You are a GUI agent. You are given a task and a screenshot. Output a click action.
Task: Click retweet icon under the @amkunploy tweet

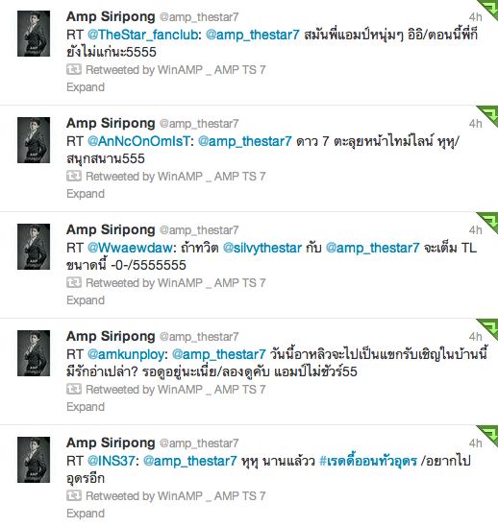pyautogui.click(x=74, y=389)
